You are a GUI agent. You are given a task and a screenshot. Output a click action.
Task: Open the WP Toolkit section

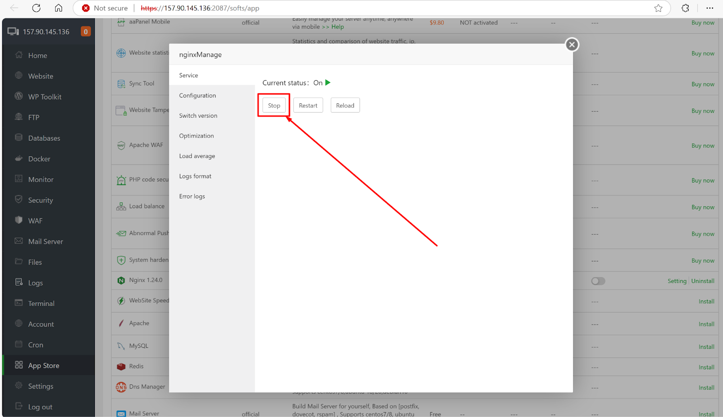pos(43,96)
